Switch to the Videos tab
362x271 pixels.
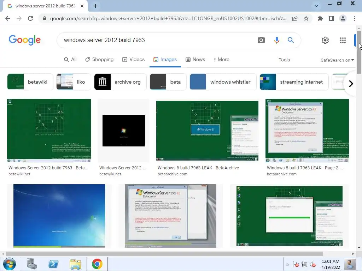133,59
